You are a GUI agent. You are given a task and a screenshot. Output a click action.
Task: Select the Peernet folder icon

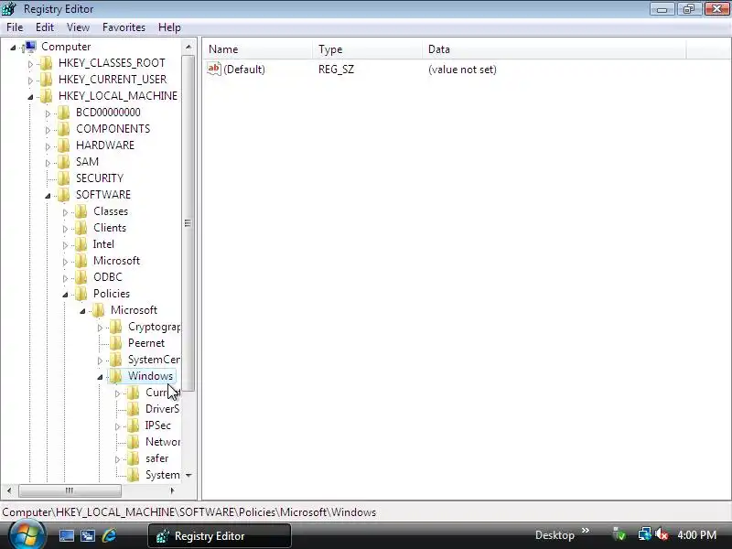[x=116, y=343]
